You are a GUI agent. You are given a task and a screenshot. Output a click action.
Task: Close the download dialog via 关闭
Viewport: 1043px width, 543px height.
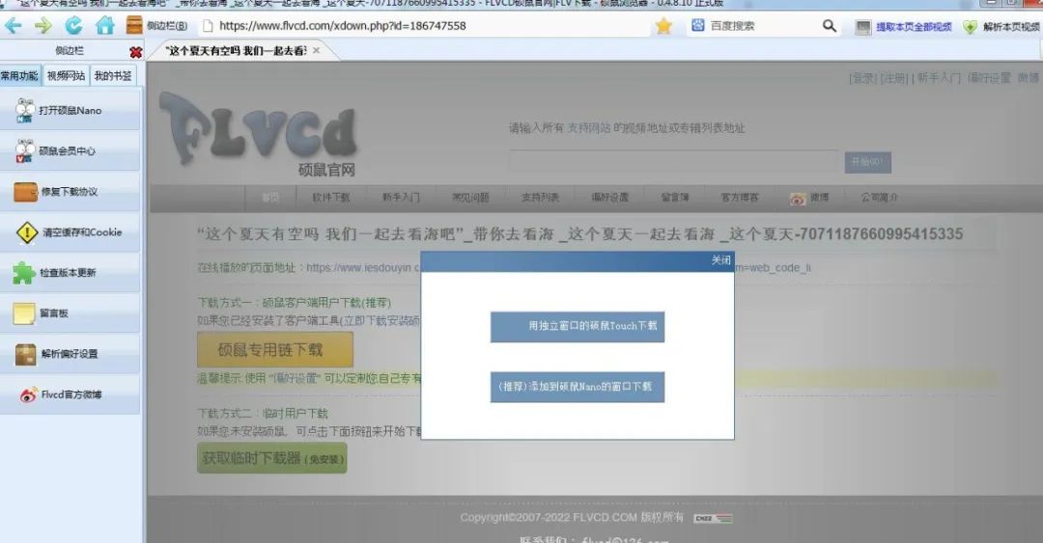coord(720,259)
